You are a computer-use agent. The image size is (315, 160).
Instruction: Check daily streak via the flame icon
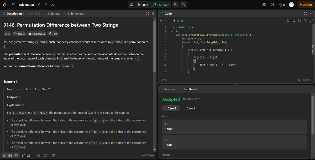point(281,4)
